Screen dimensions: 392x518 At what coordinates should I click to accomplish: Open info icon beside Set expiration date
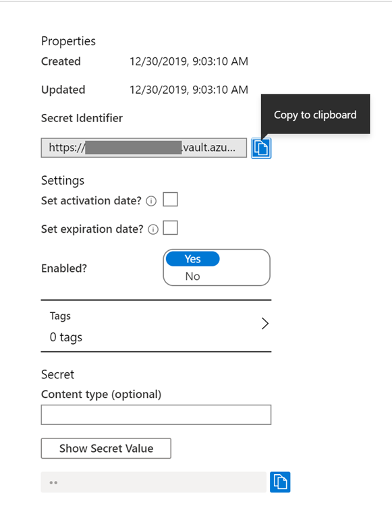153,229
